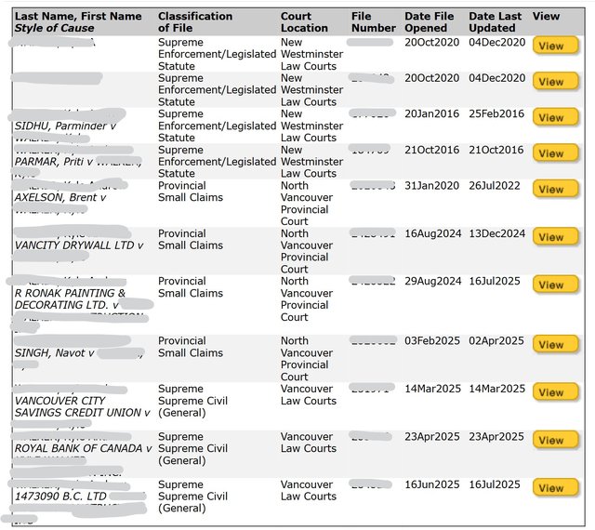Image resolution: width=595 pixels, height=530 pixels.
Task: Select the updated date 13Dec2024
Action: tap(497, 233)
